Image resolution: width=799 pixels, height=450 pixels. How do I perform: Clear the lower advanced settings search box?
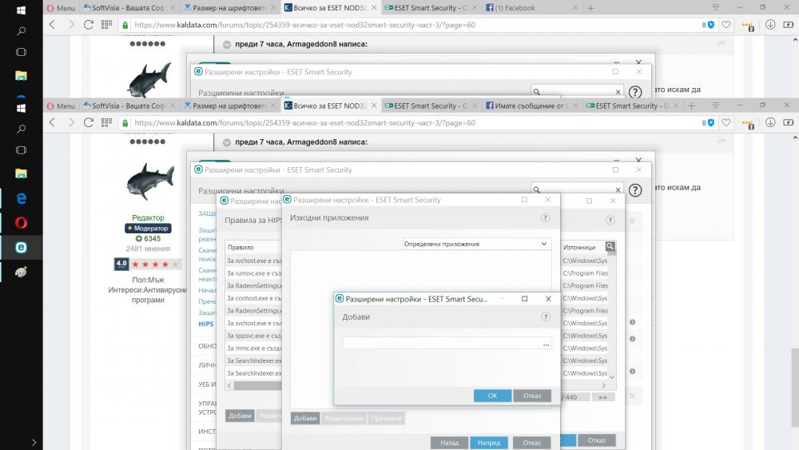tap(618, 189)
